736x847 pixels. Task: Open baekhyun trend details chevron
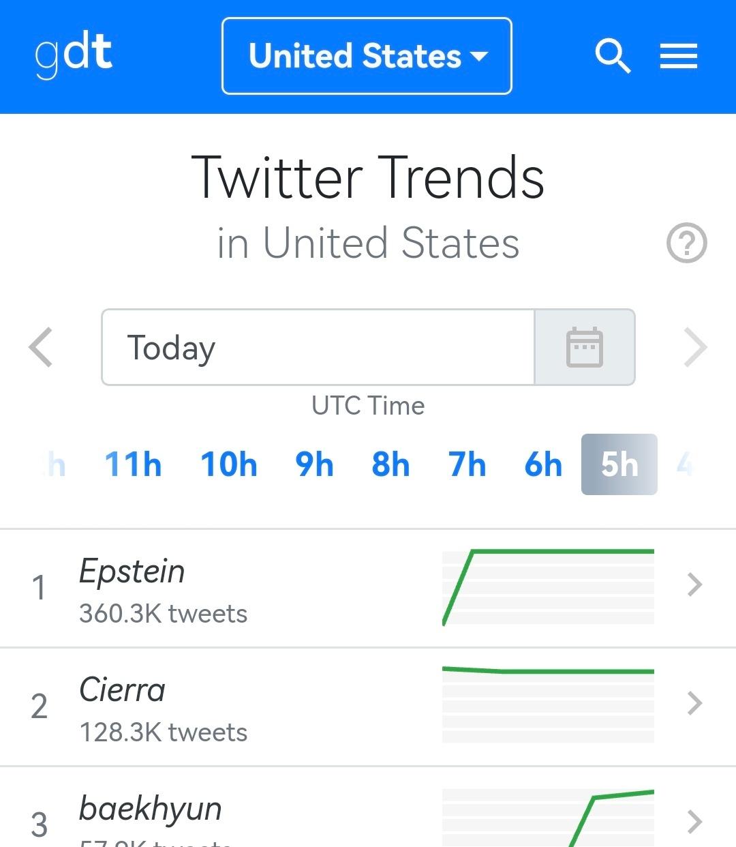694,822
